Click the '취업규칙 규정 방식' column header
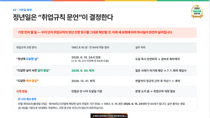Viewport: 210px width, 118px height. [x=26, y=47]
